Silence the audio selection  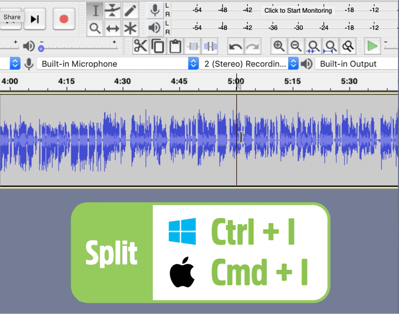[x=210, y=46]
